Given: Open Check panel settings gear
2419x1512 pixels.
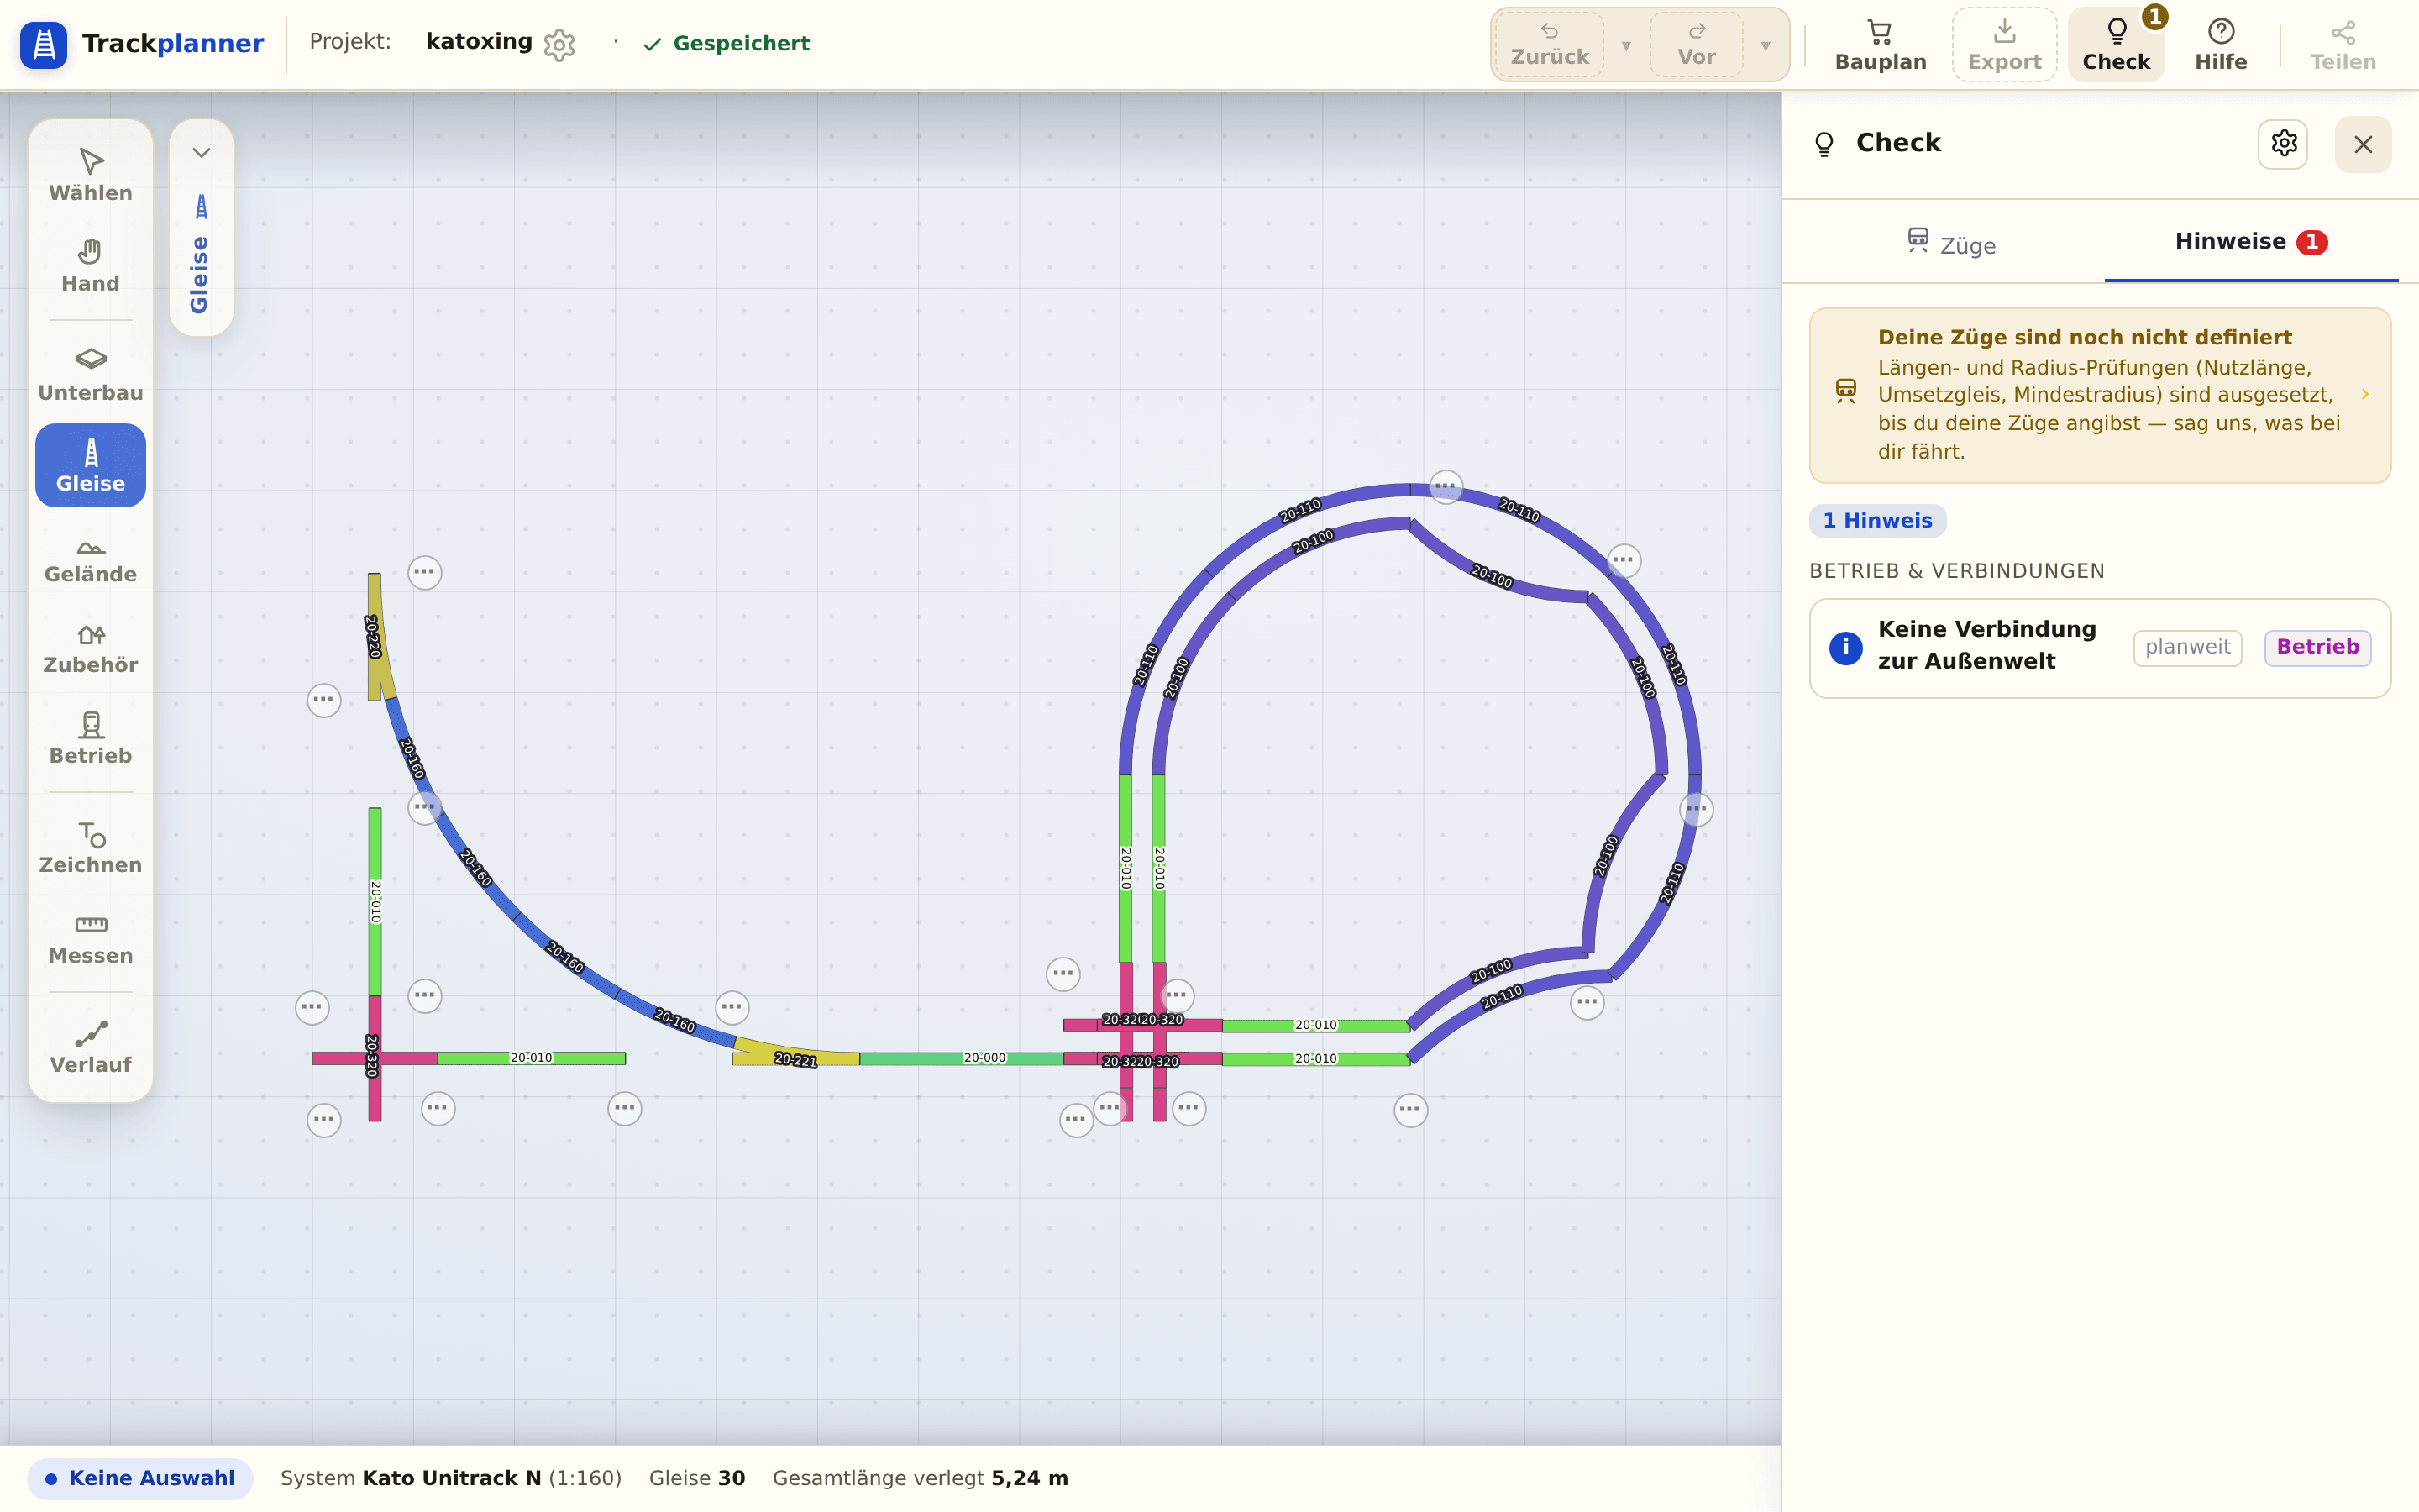Looking at the screenshot, I should tap(2283, 144).
